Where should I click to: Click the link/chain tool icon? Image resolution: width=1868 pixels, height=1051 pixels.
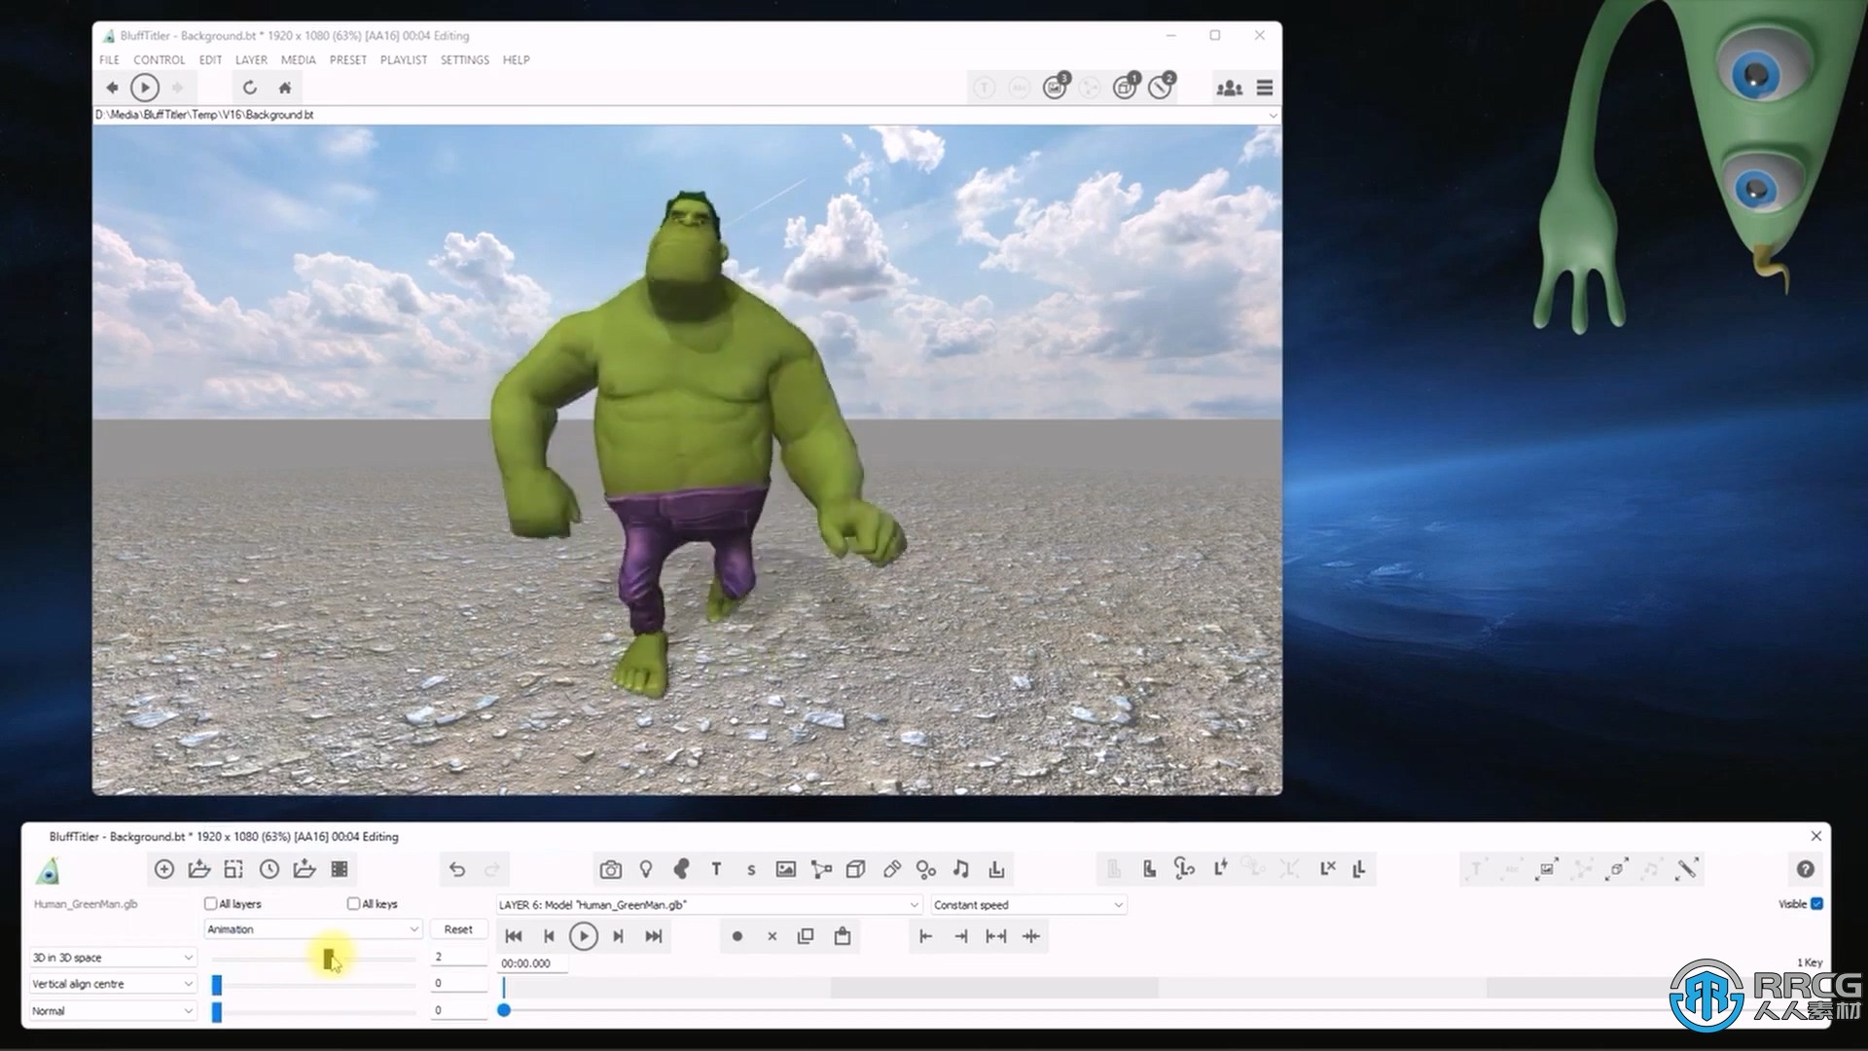(x=893, y=870)
